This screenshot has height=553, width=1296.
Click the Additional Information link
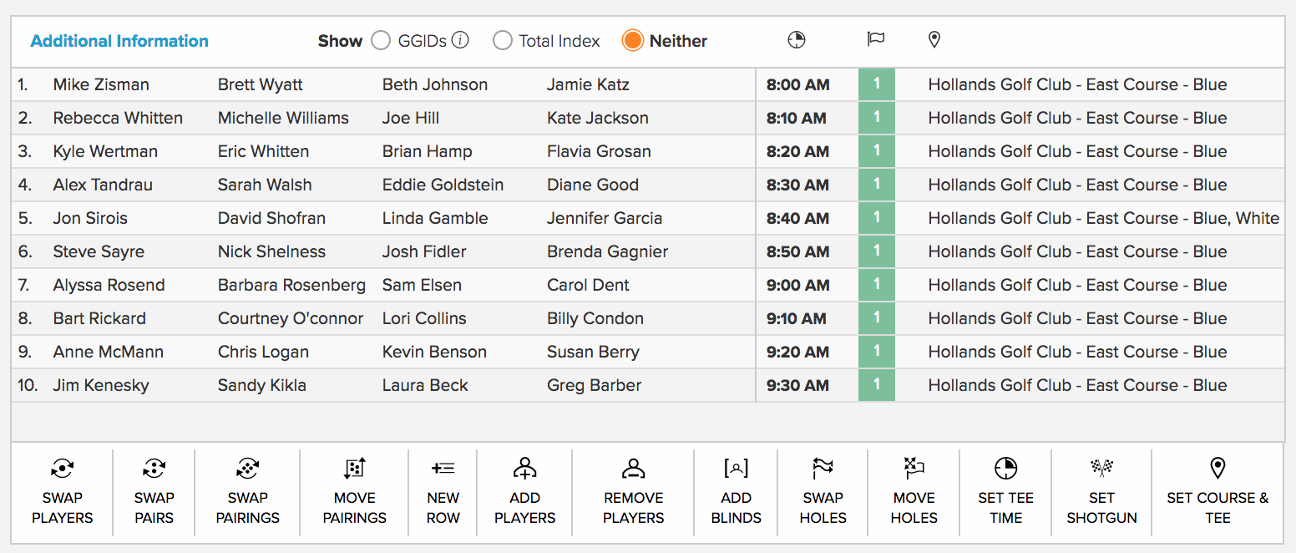click(x=119, y=40)
